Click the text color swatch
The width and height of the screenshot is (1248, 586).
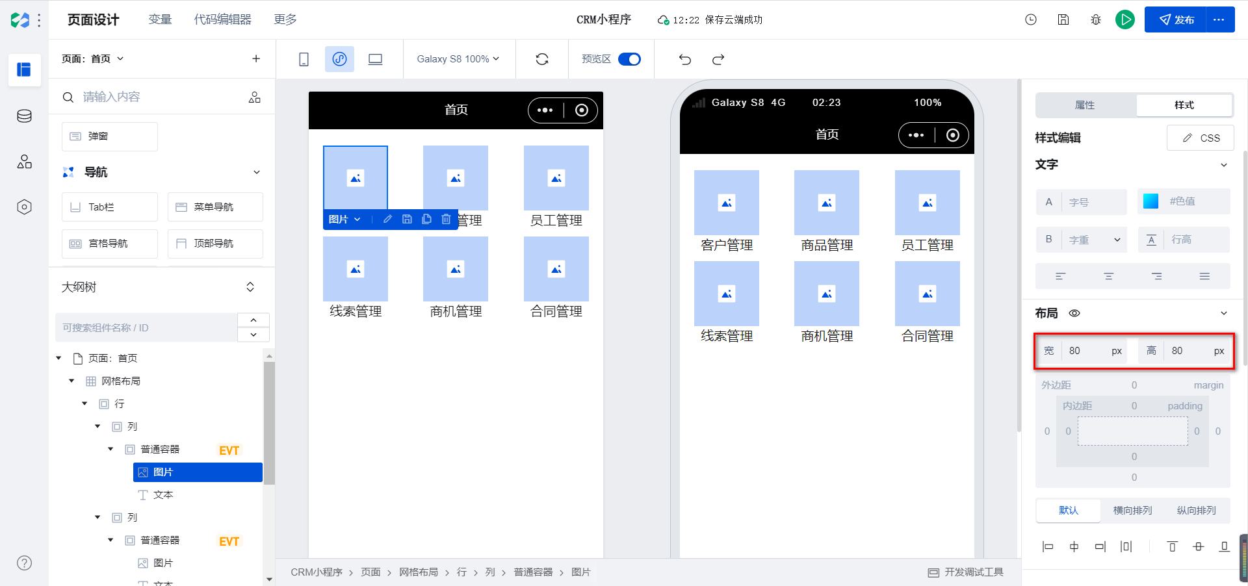pos(1150,201)
